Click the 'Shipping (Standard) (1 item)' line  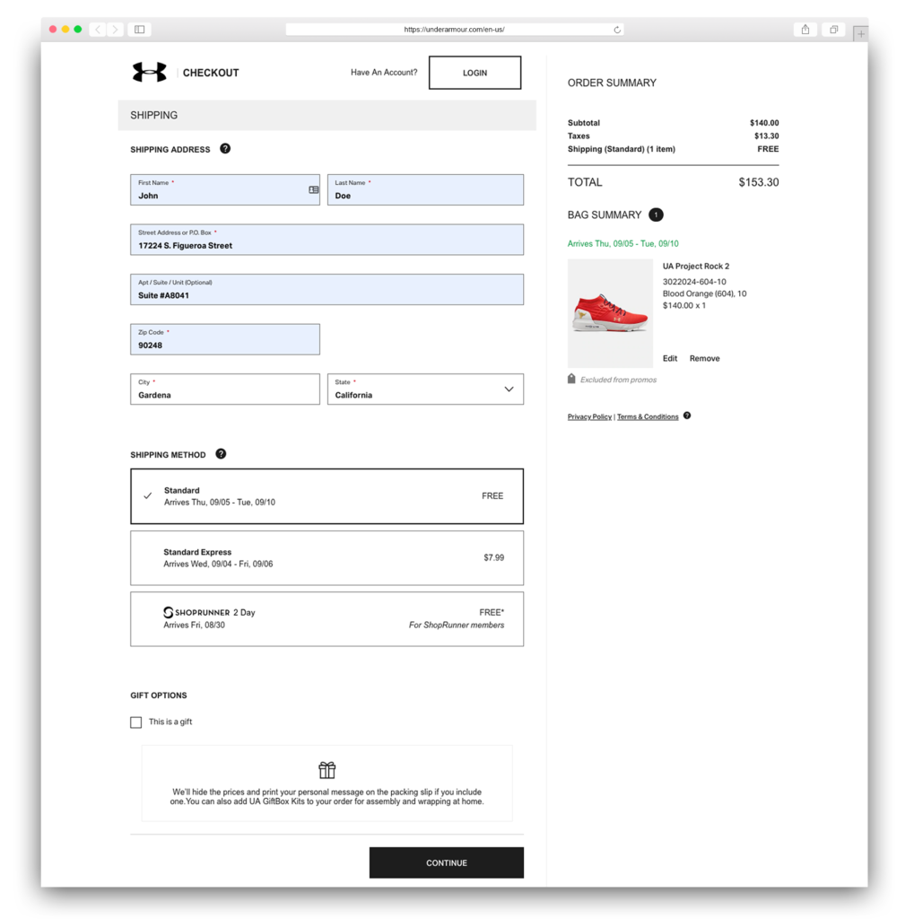click(x=621, y=150)
